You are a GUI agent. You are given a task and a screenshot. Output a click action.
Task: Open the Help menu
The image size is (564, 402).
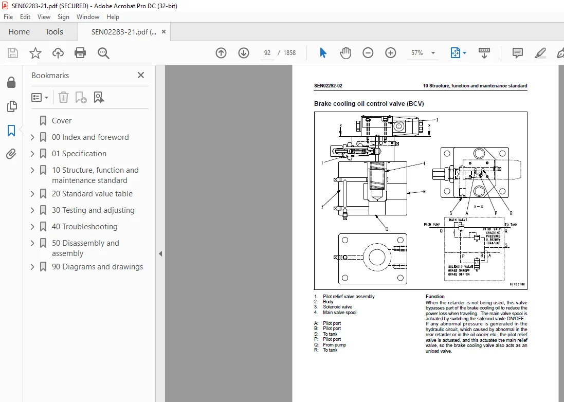(x=113, y=17)
